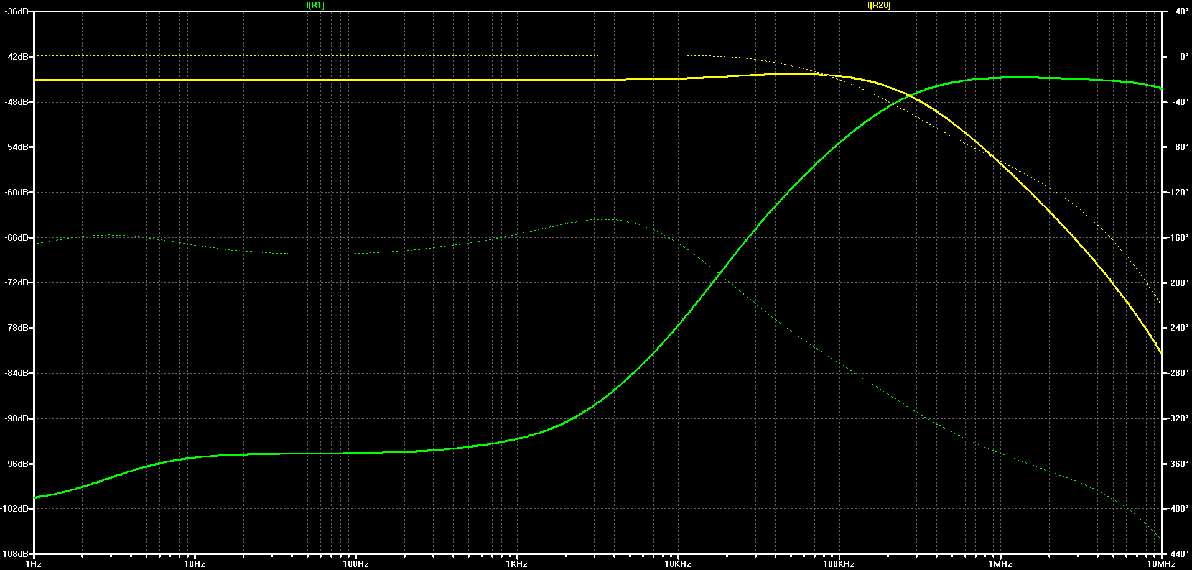Click the -80° phase axis label
This screenshot has width=1192, height=570.
[x=1180, y=147]
